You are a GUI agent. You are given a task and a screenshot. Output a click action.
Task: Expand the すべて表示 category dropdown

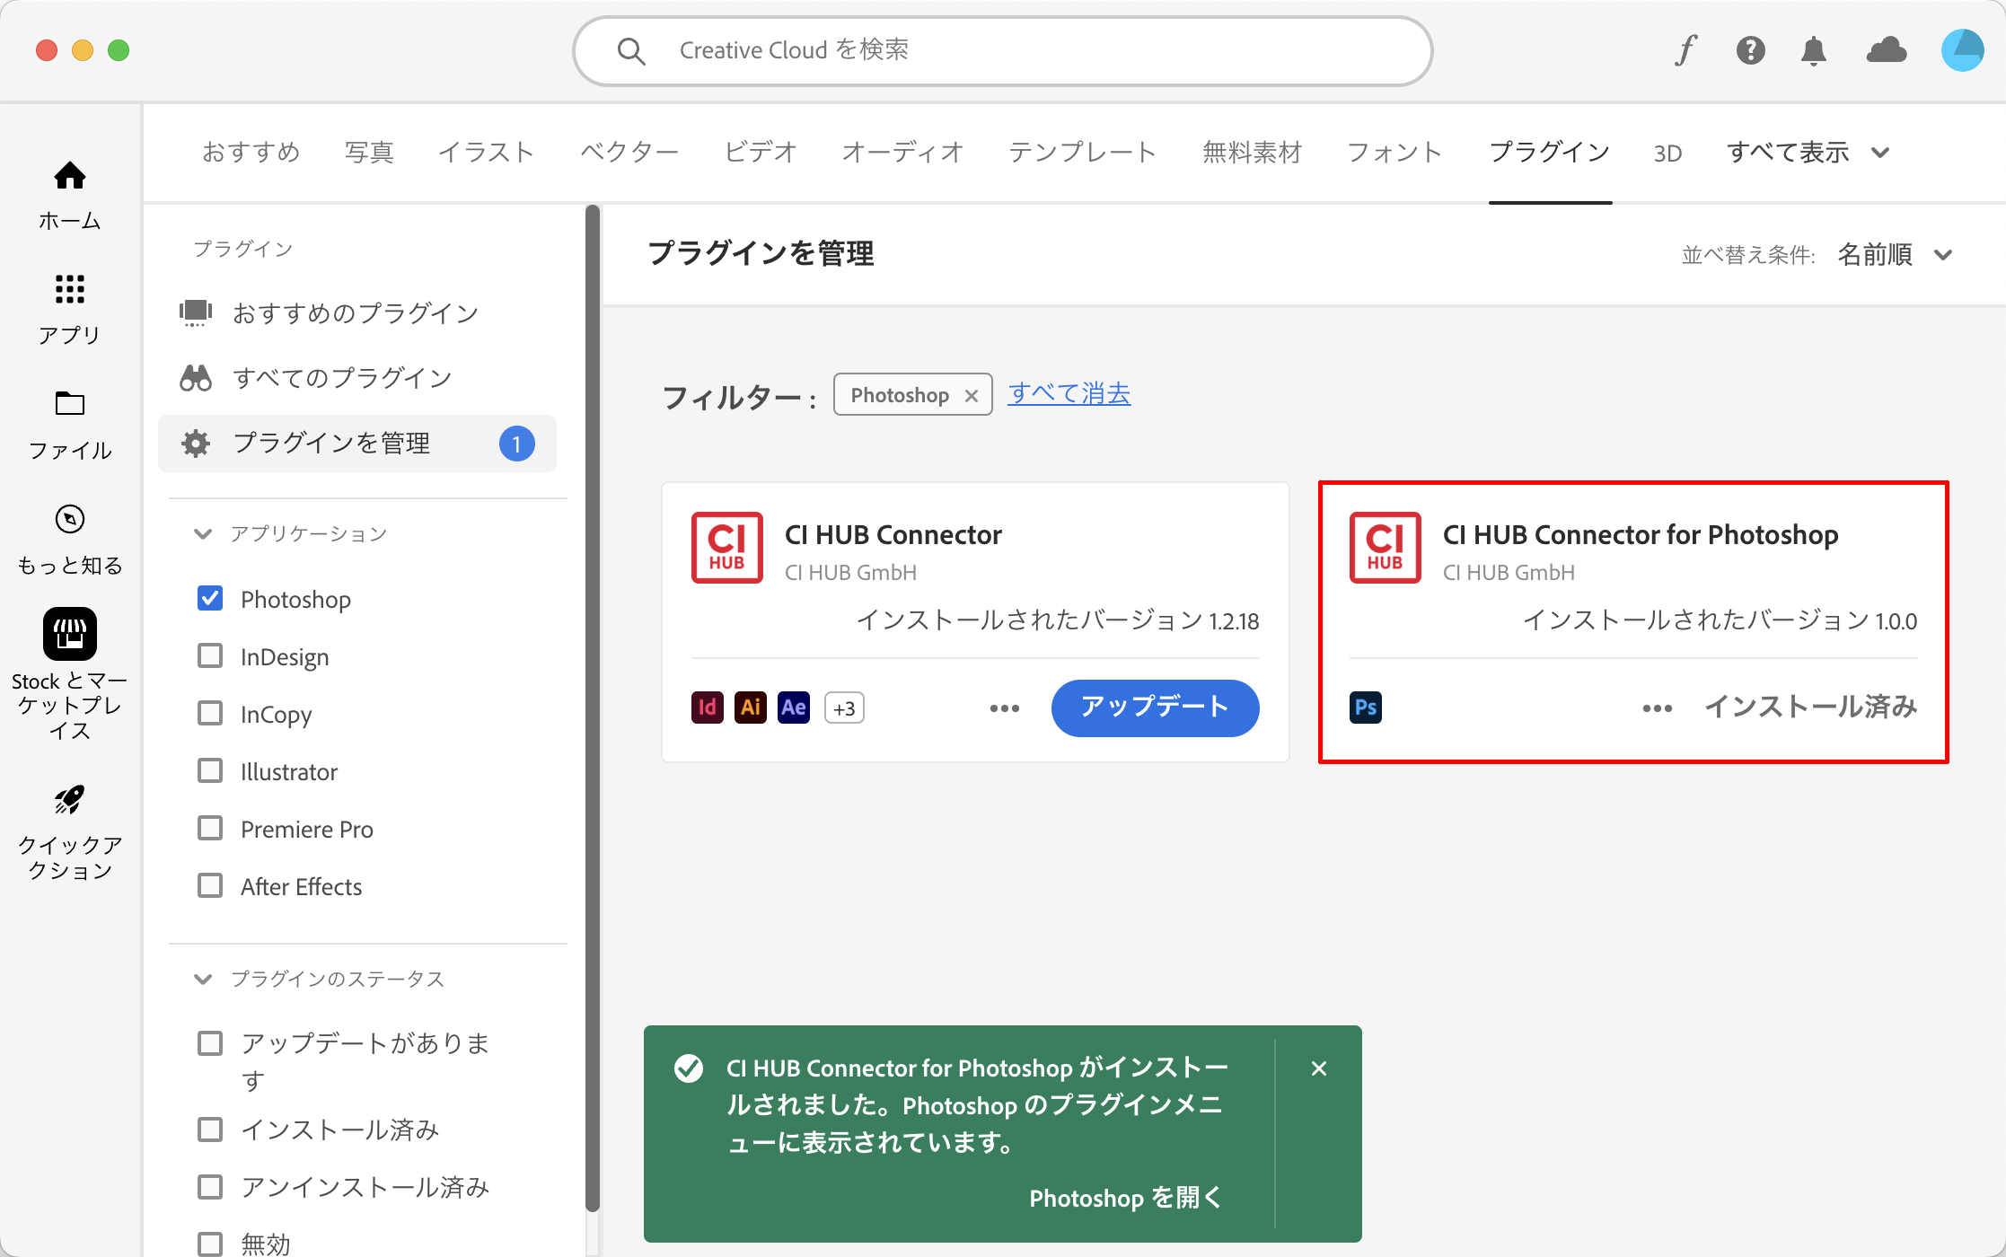coord(1808,153)
